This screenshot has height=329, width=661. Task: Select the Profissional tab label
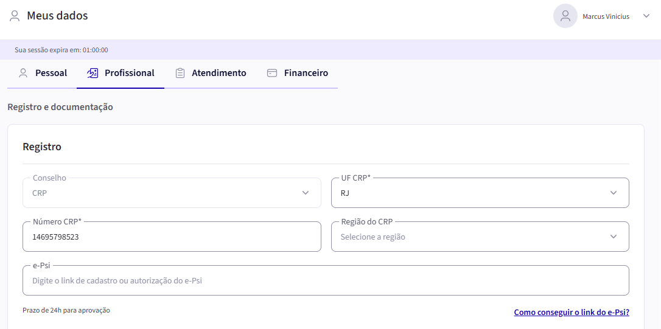[x=130, y=73]
